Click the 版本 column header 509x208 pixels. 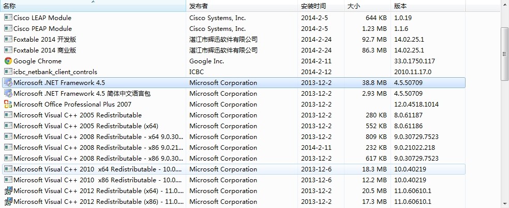428,6
